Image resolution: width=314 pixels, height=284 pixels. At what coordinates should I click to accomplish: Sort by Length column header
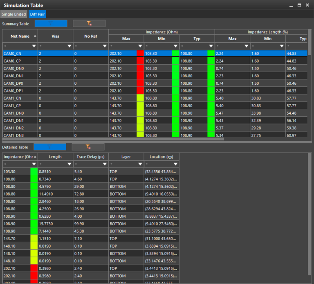pyautogui.click(x=55, y=157)
